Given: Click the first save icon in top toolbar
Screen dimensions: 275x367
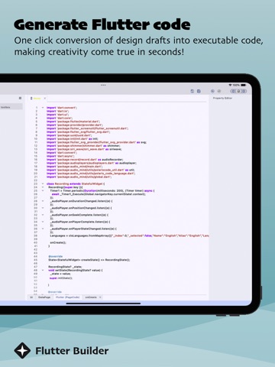Looking at the screenshot, I should [x=192, y=91].
